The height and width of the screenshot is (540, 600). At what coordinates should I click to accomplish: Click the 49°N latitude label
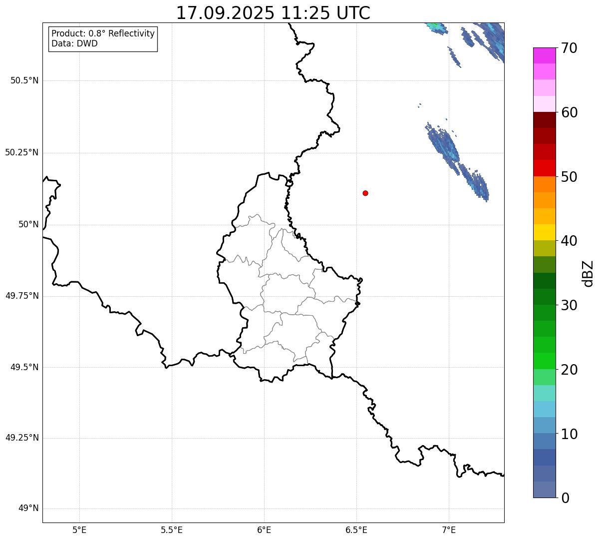pos(28,508)
